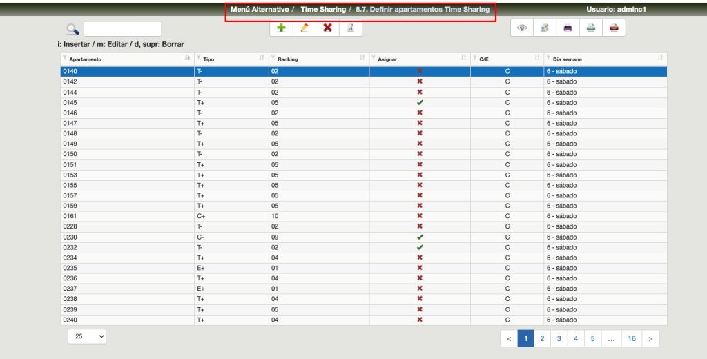Open Menú Alternativo in the breadcrumb
The image size is (707, 359).
click(260, 10)
